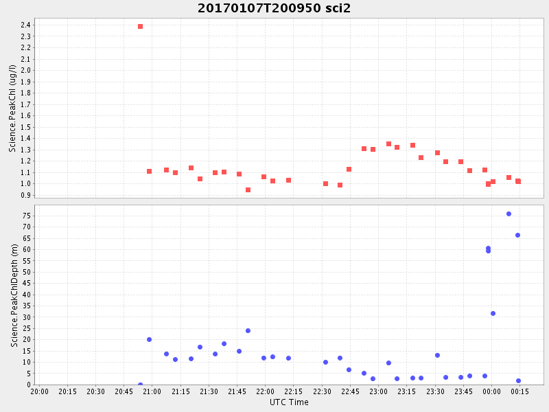
Task: Select the red outlier point near 2.4 ug/l
Action: [140, 26]
